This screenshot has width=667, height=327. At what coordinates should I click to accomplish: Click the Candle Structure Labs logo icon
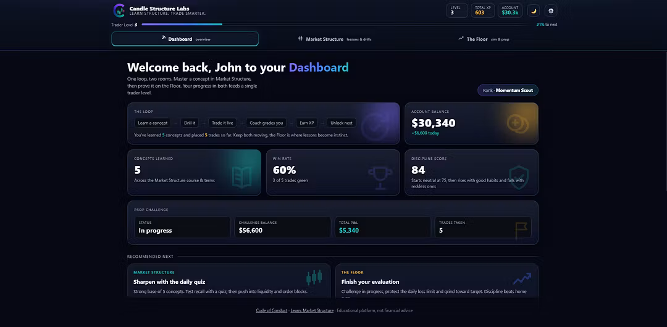click(x=120, y=10)
